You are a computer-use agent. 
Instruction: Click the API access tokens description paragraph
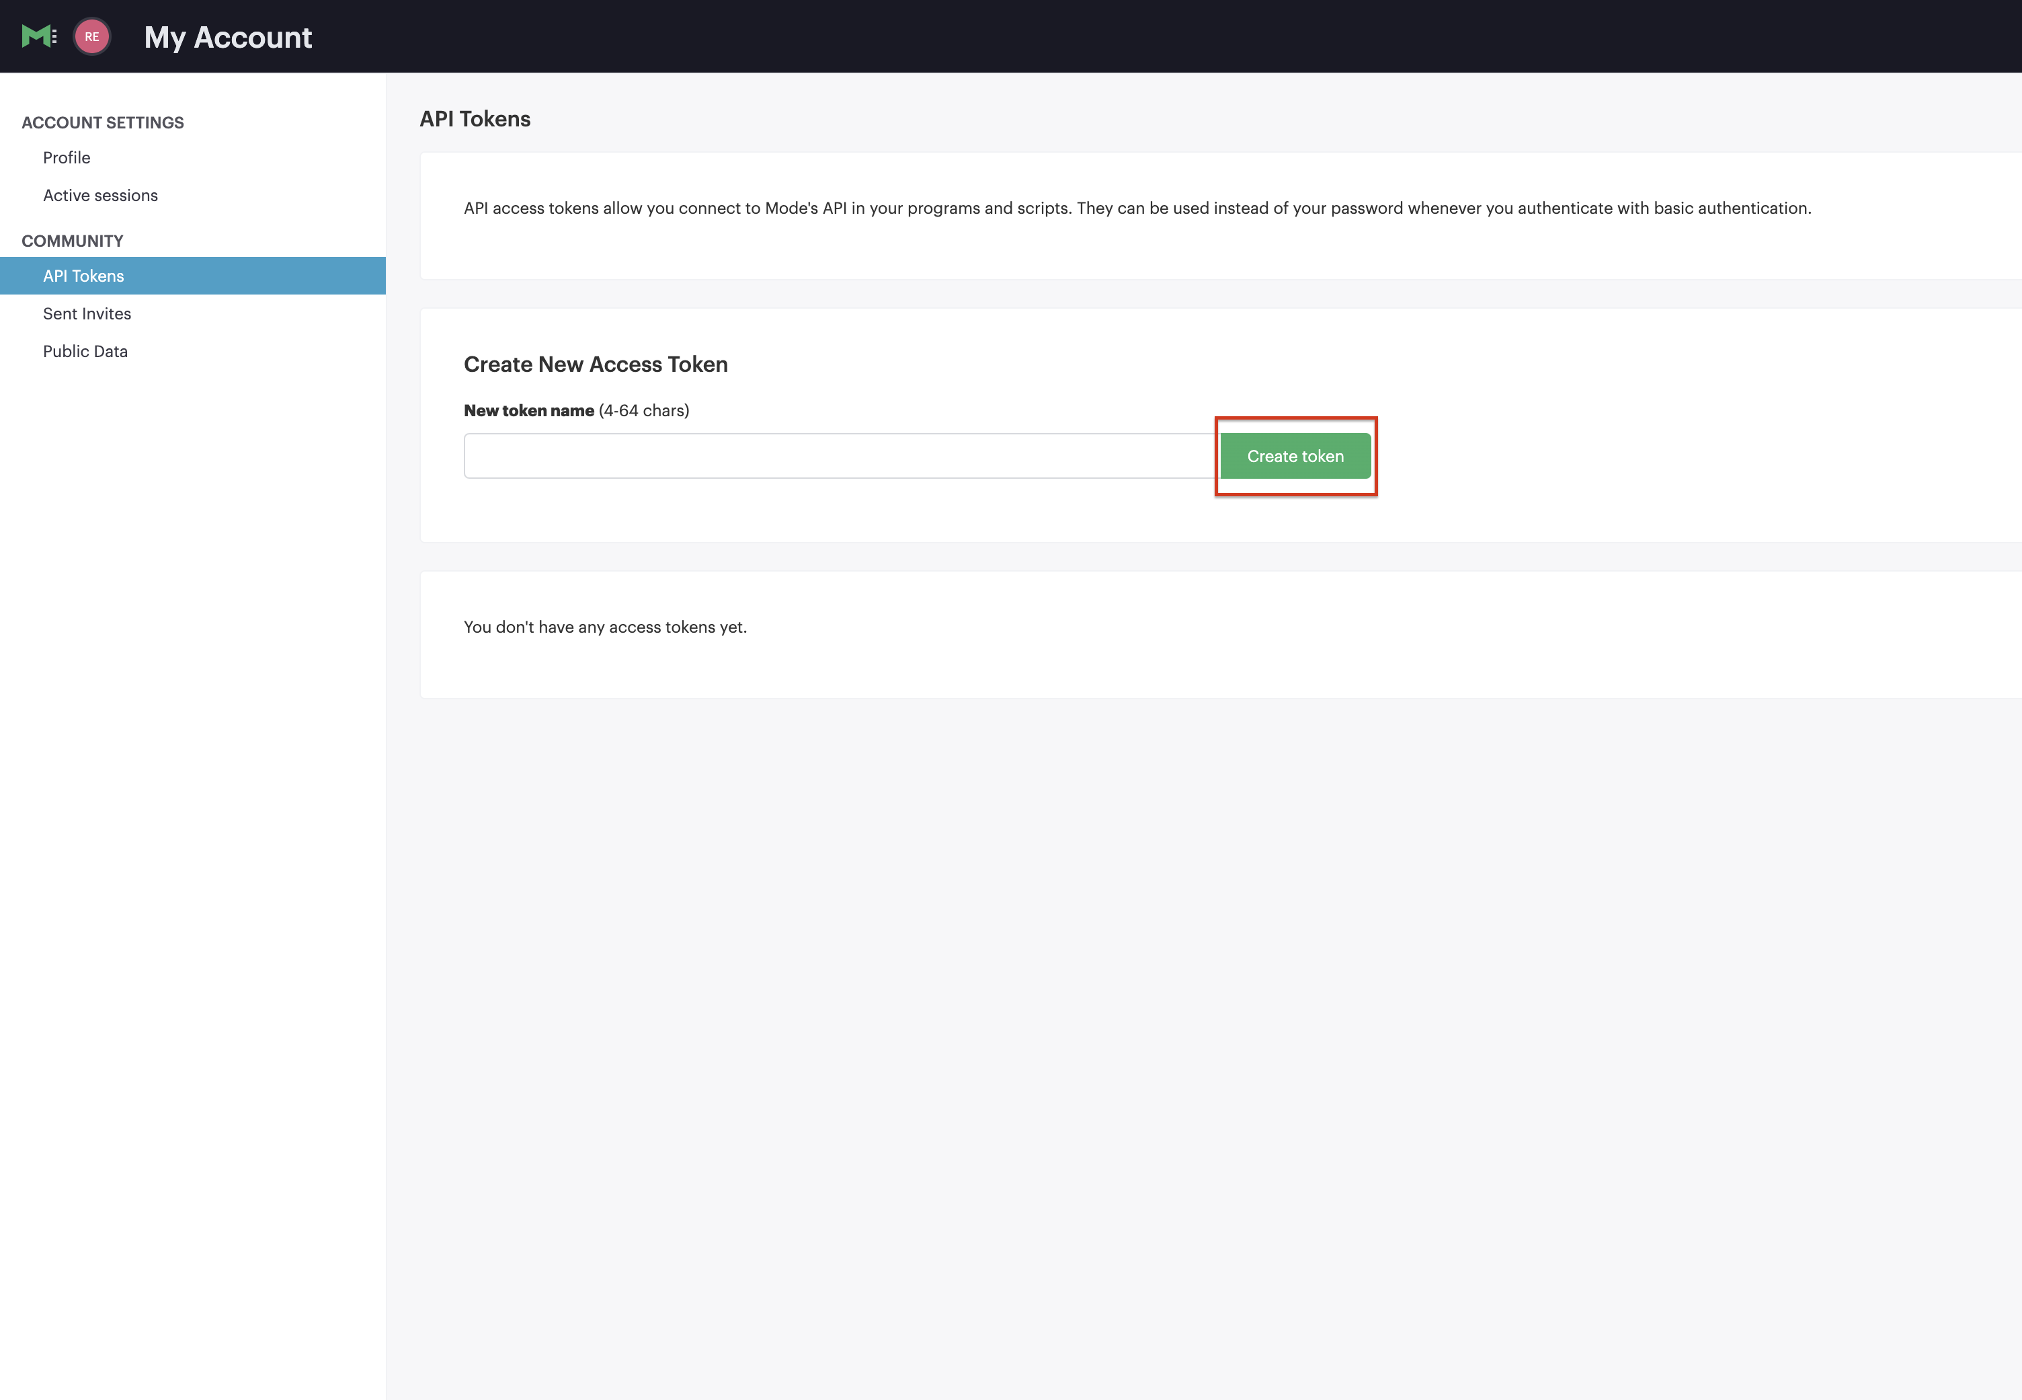[1137, 208]
